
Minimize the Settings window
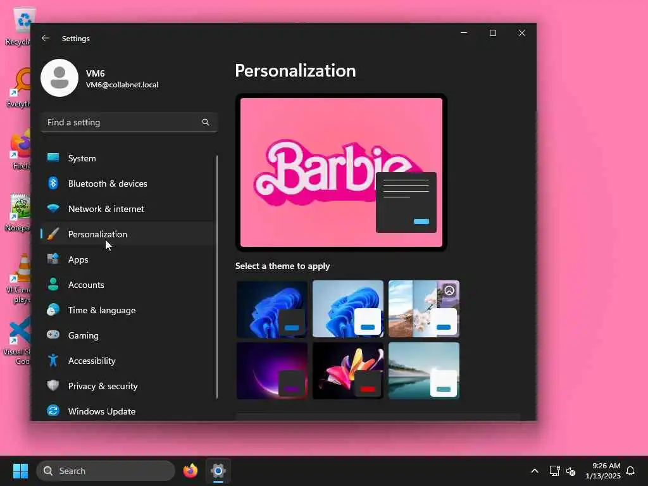pyautogui.click(x=464, y=33)
